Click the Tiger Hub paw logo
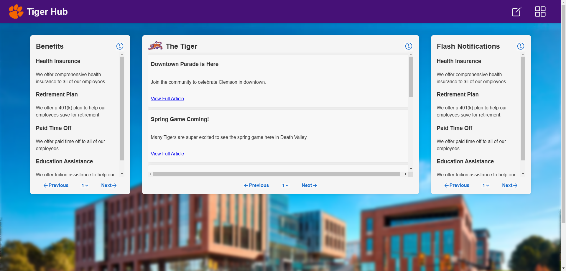Image resolution: width=566 pixels, height=271 pixels. pyautogui.click(x=16, y=12)
